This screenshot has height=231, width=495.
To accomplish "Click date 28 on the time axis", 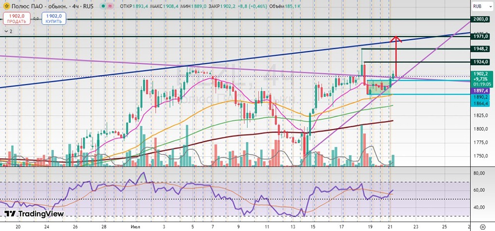I will click(105, 227).
